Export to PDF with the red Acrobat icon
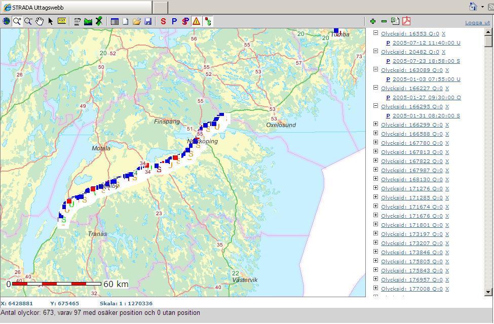 click(x=406, y=21)
